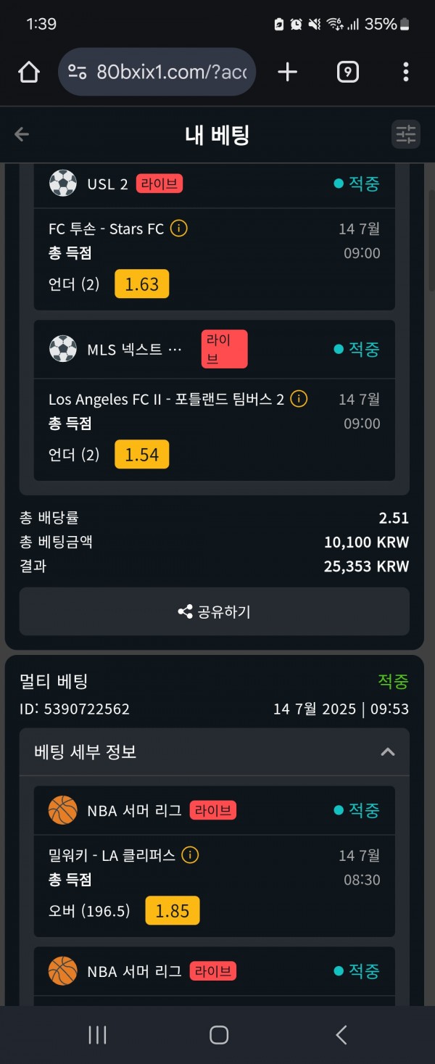Collapse the 베팅 세부 정보 section
The image size is (435, 1064).
tap(388, 752)
